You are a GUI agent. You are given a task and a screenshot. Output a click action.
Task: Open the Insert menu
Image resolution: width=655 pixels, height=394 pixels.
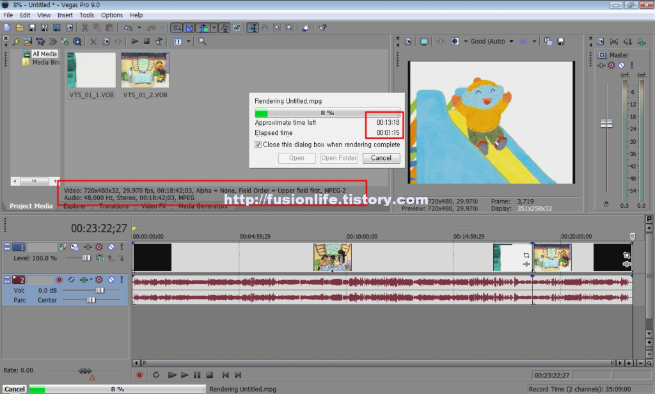pyautogui.click(x=65, y=15)
